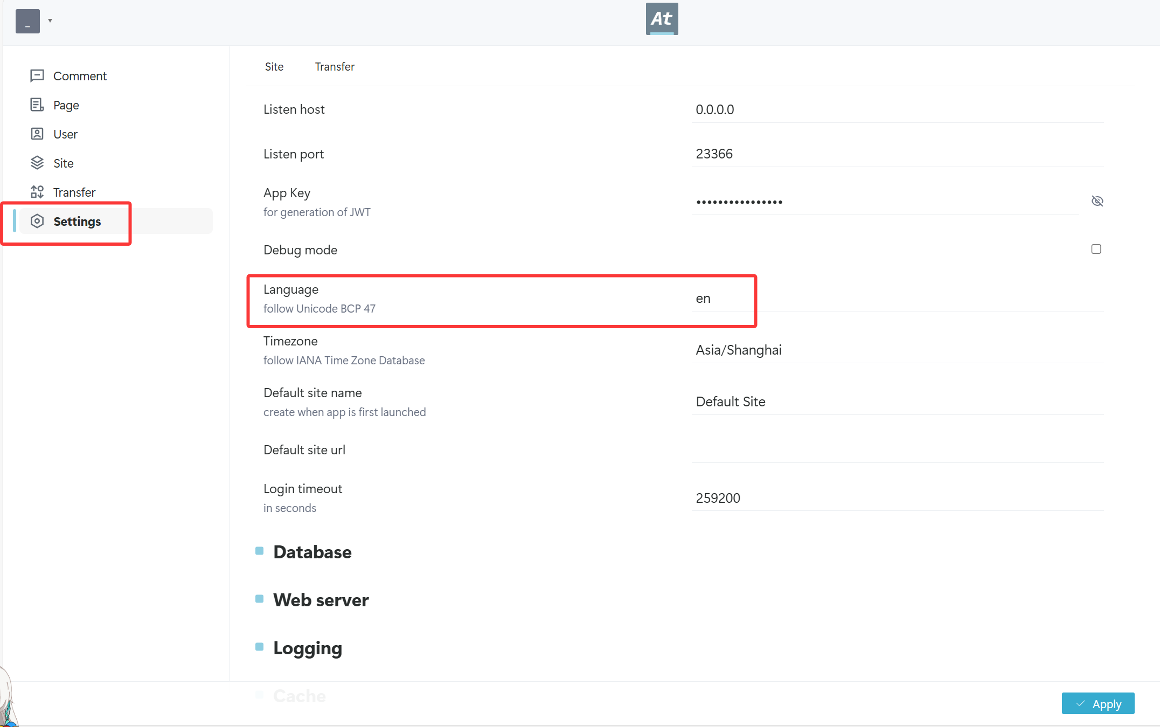Switch to the Transfer tab
Image resolution: width=1160 pixels, height=727 pixels.
pyautogui.click(x=335, y=67)
